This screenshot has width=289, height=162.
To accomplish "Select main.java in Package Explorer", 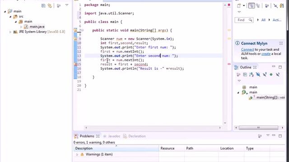I will click(x=37, y=27).
